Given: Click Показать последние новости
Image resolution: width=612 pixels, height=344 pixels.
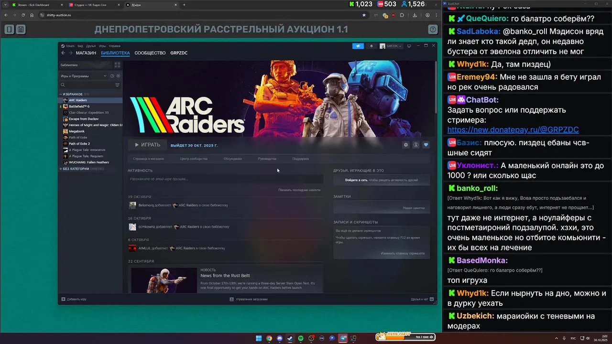Looking at the screenshot, I should tap(299, 190).
